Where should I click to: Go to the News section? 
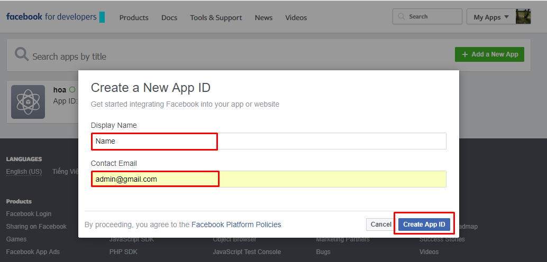pos(264,17)
